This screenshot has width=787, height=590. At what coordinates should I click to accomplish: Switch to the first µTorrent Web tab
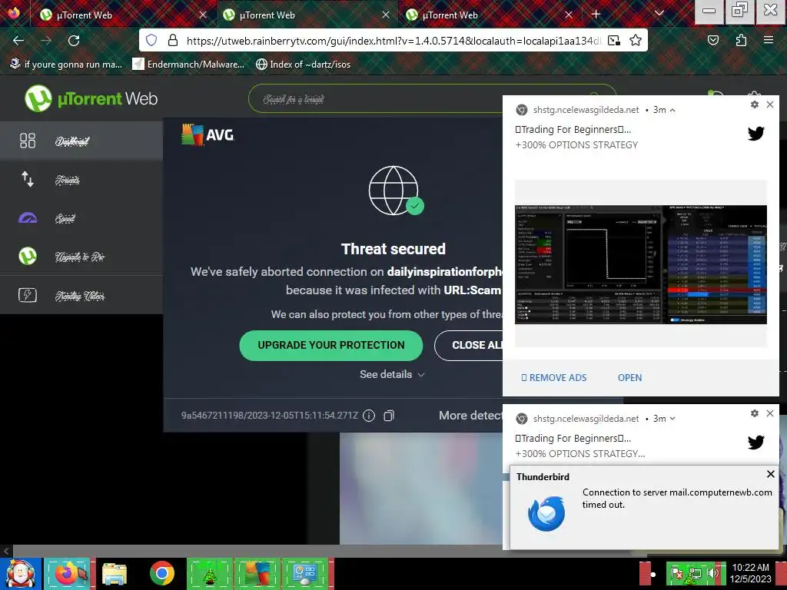pos(123,15)
